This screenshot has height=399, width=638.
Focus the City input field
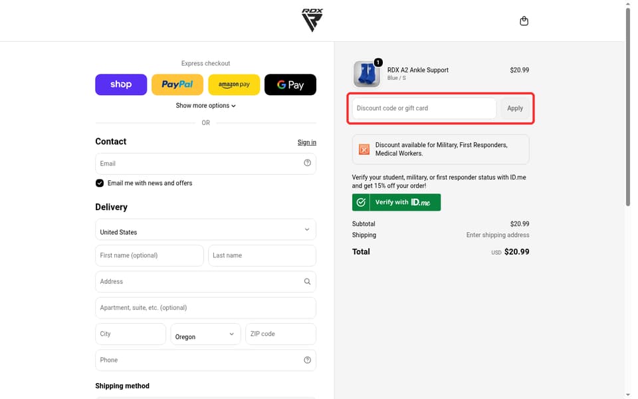tap(131, 334)
